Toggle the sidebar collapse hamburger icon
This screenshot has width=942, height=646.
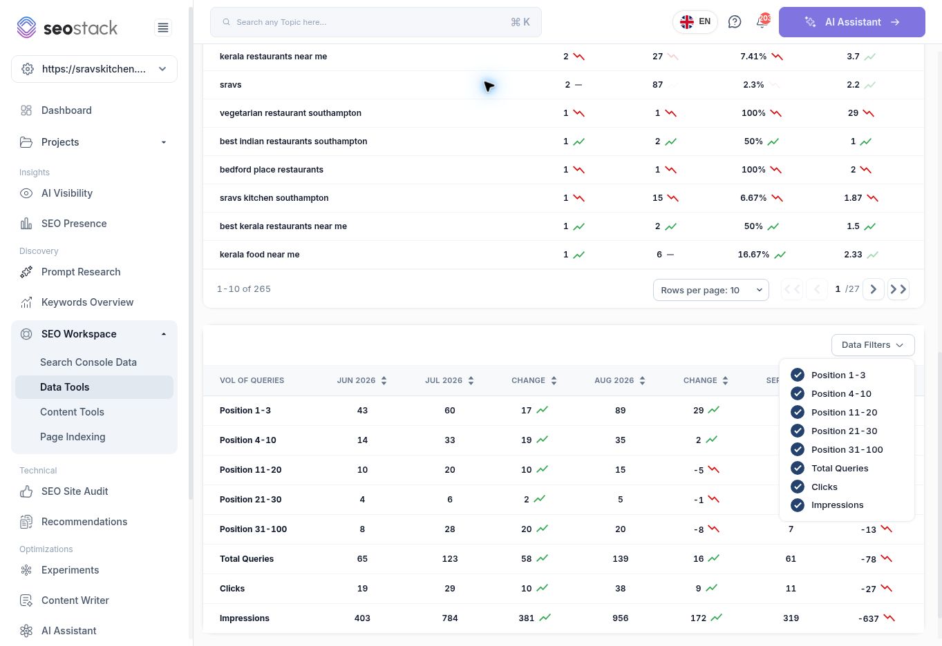tap(163, 28)
